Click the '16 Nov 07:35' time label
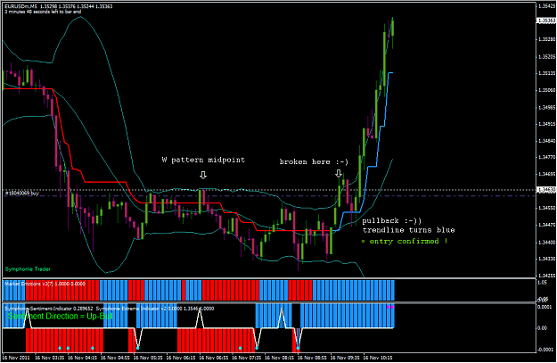The width and height of the screenshot is (557, 363). tap(247, 358)
